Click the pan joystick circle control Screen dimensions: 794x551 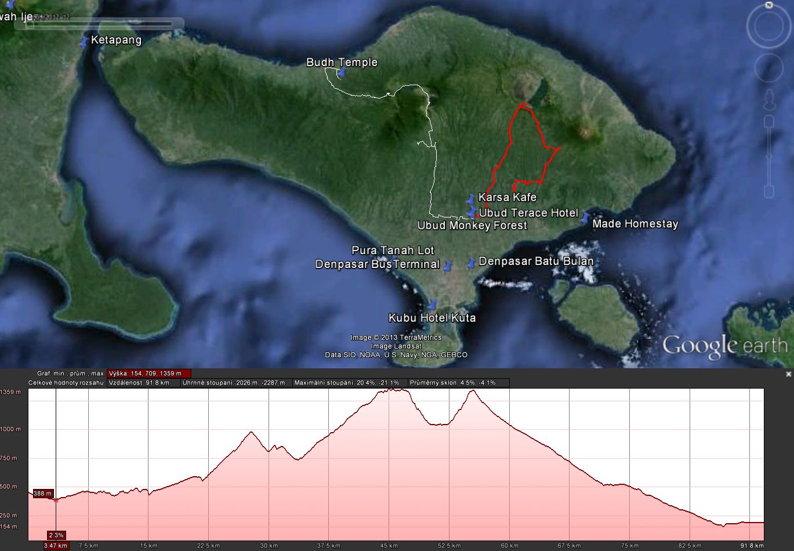pyautogui.click(x=769, y=68)
